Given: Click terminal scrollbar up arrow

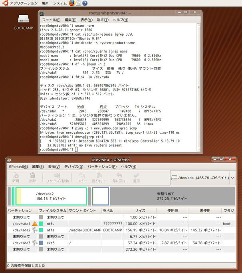Looking at the screenshot, I should pos(199,26).
